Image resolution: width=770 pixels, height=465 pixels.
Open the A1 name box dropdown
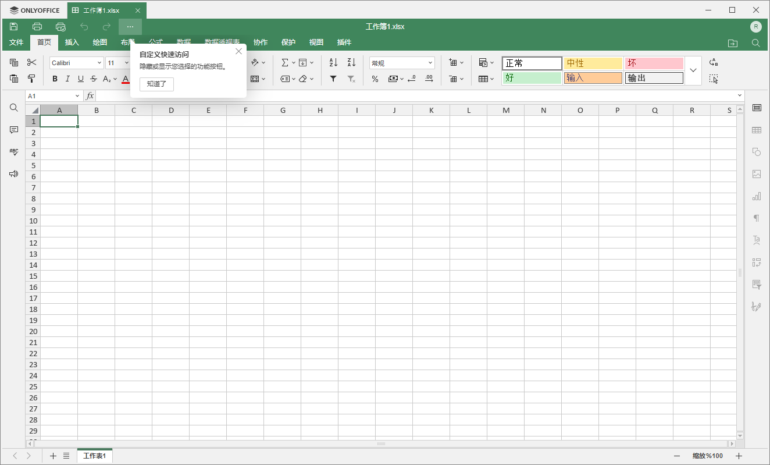click(x=77, y=95)
